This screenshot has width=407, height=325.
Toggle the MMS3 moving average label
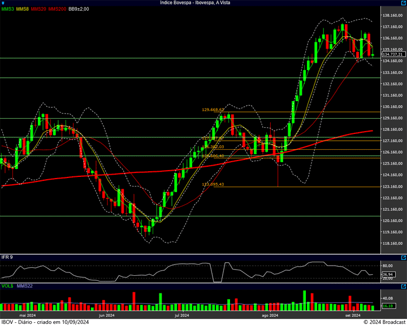tap(8, 9)
